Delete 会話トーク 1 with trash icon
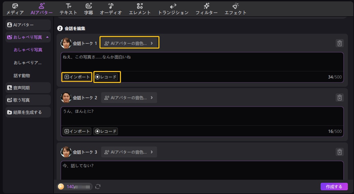This screenshot has height=194, width=354. (339, 43)
